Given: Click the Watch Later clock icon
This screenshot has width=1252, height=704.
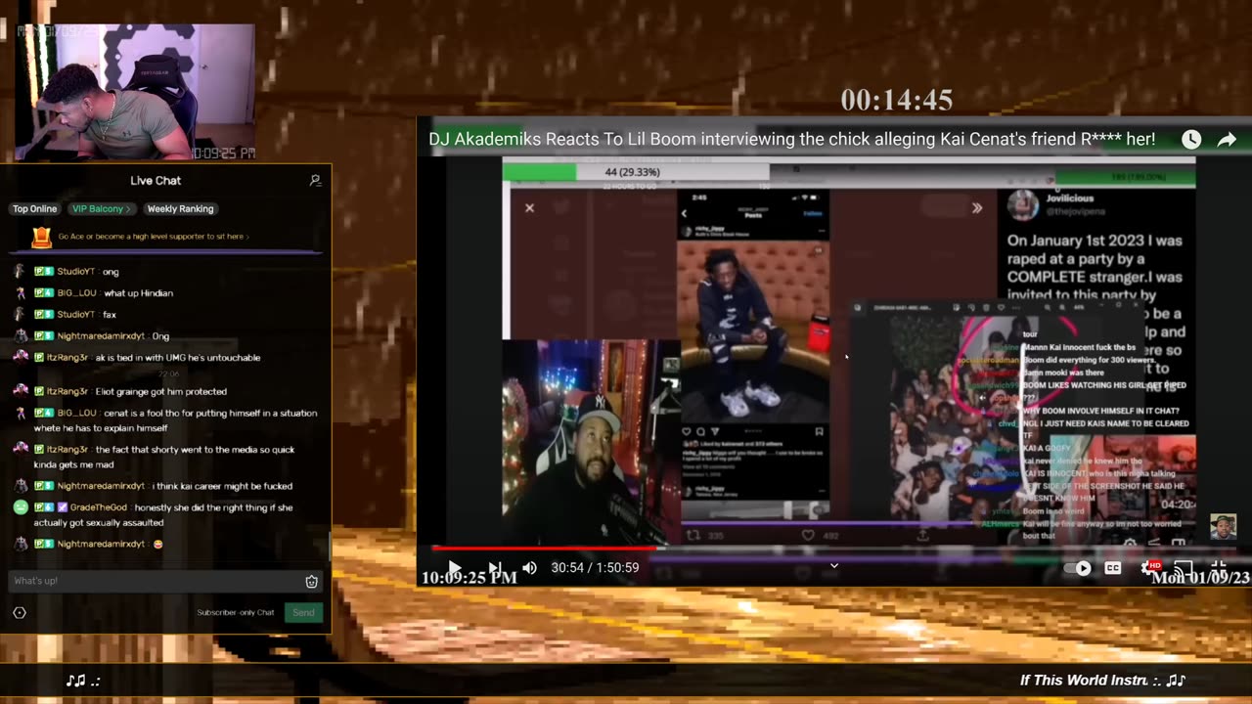Looking at the screenshot, I should (1191, 140).
